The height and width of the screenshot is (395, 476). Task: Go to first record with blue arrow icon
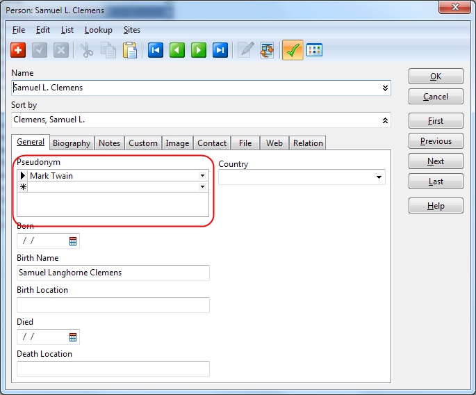[156, 50]
